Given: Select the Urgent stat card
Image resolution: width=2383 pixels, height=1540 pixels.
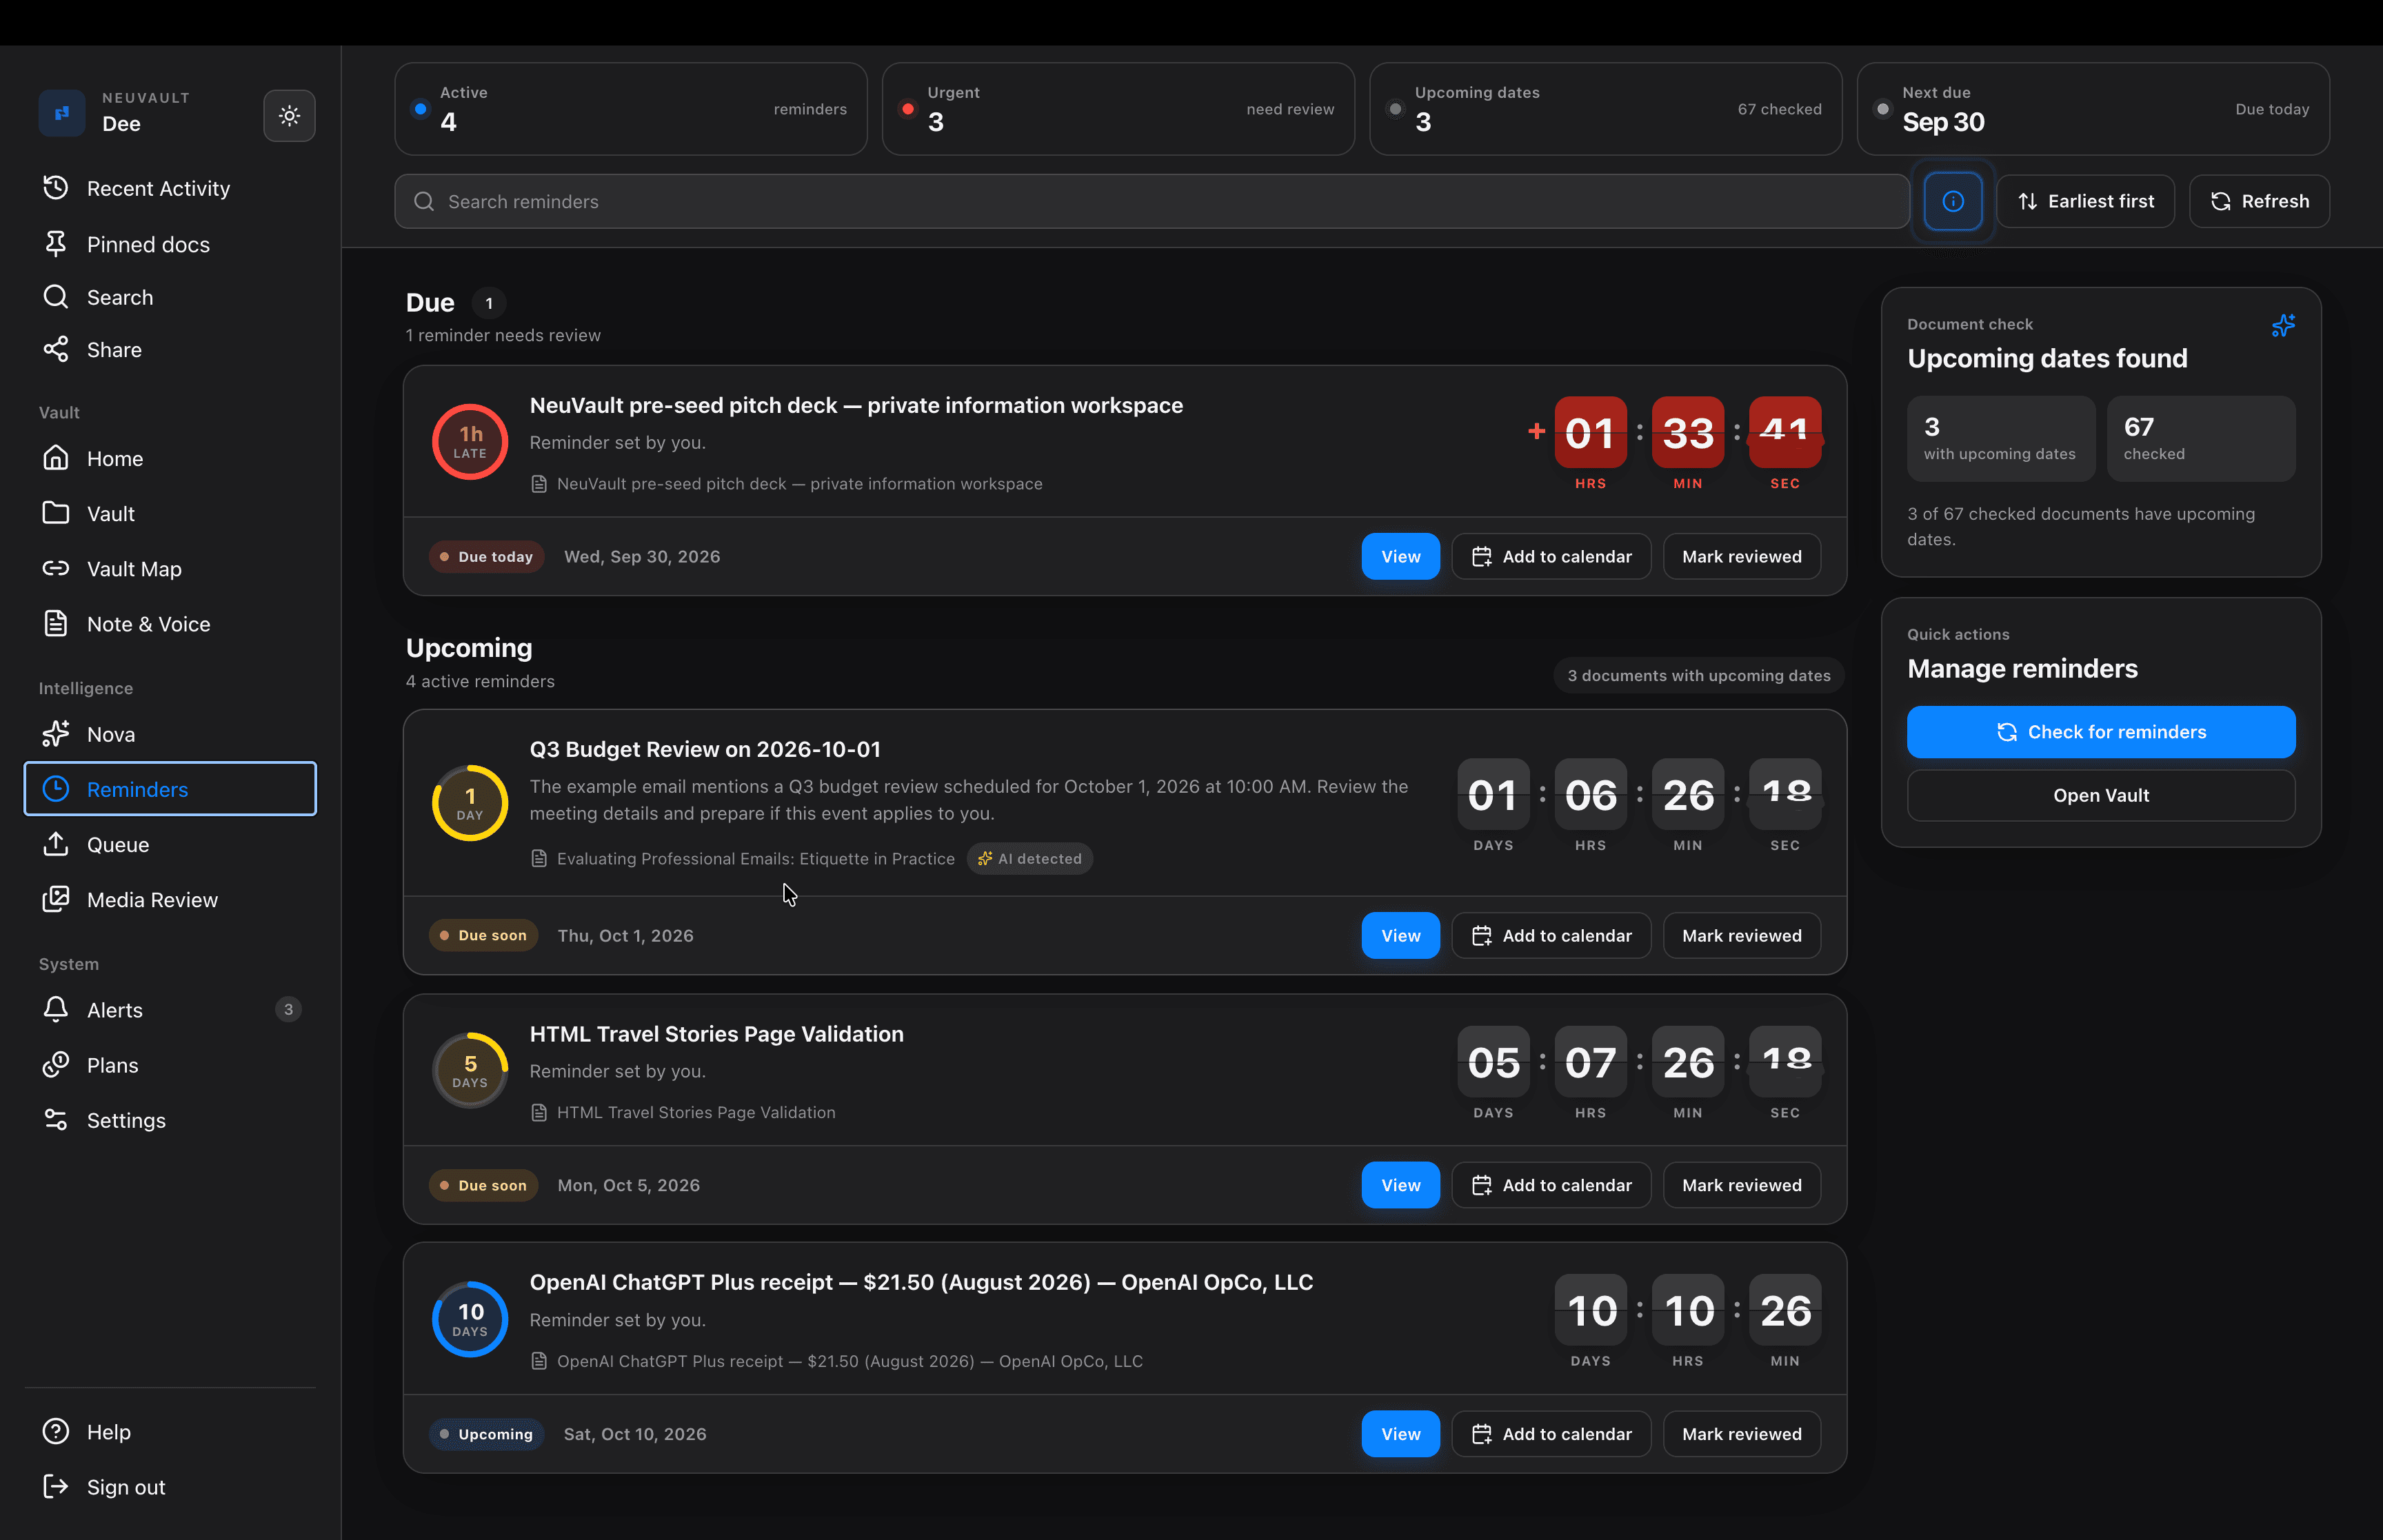Looking at the screenshot, I should coord(1118,109).
